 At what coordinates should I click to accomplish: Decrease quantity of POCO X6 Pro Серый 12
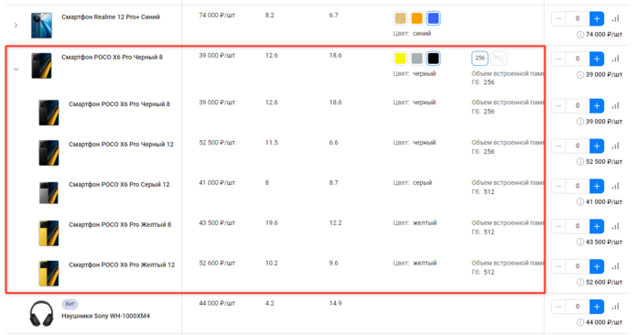click(558, 186)
